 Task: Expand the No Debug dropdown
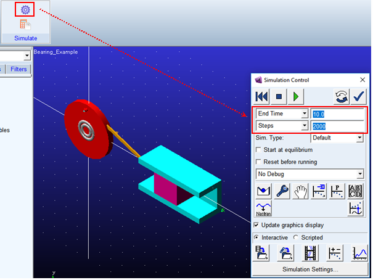309,174
